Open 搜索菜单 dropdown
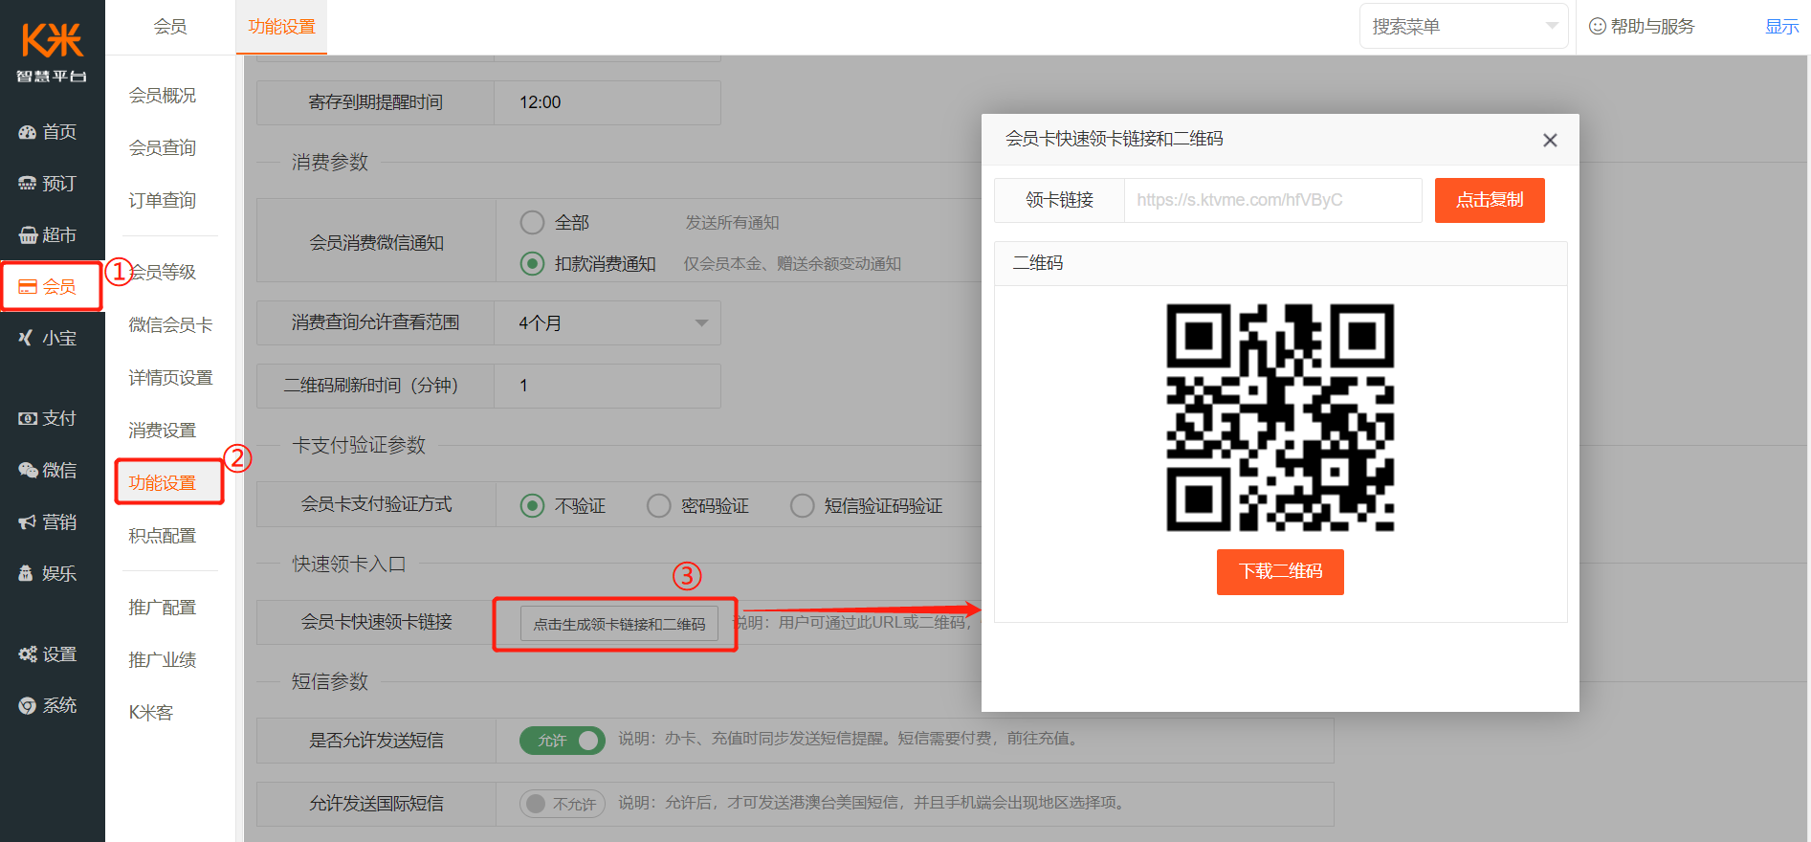Viewport: 1811px width, 842px height. [x=1464, y=27]
